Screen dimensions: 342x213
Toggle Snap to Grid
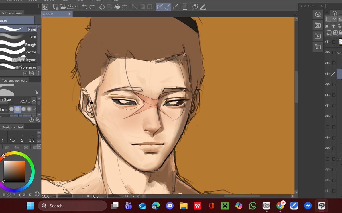[176, 7]
